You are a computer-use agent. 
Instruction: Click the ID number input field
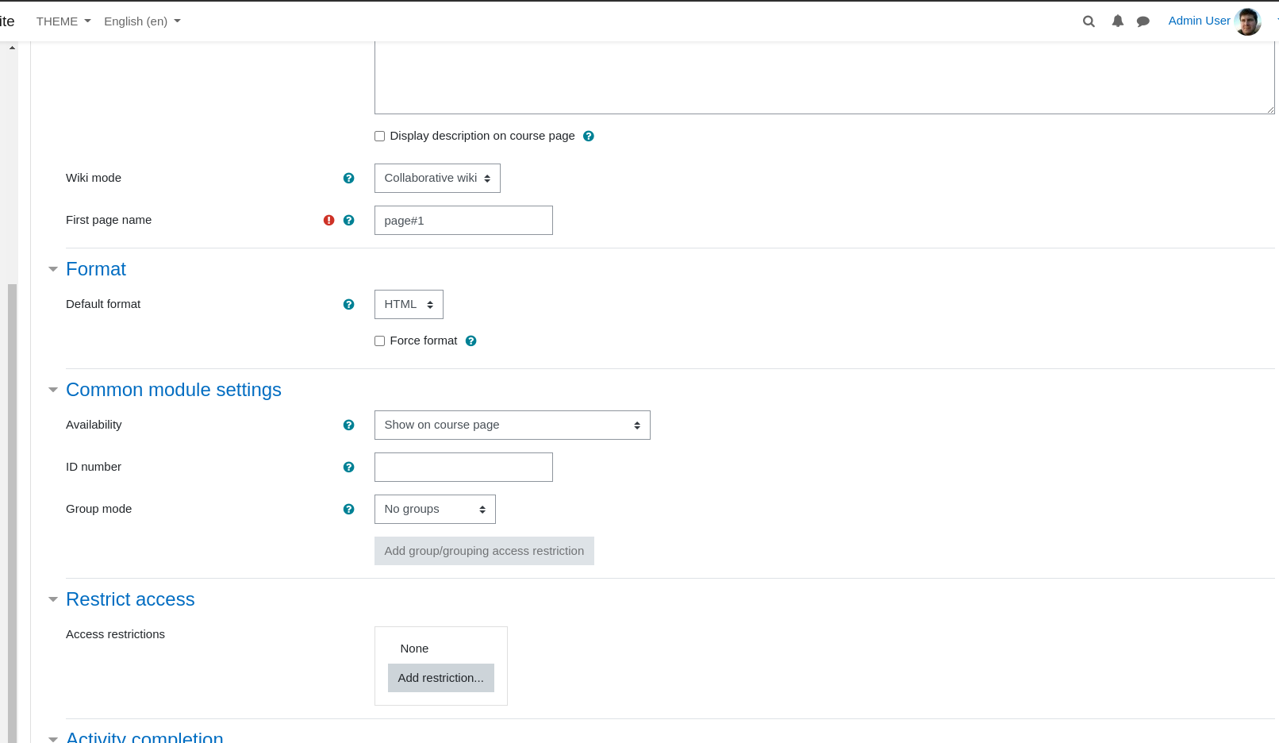[x=463, y=467]
